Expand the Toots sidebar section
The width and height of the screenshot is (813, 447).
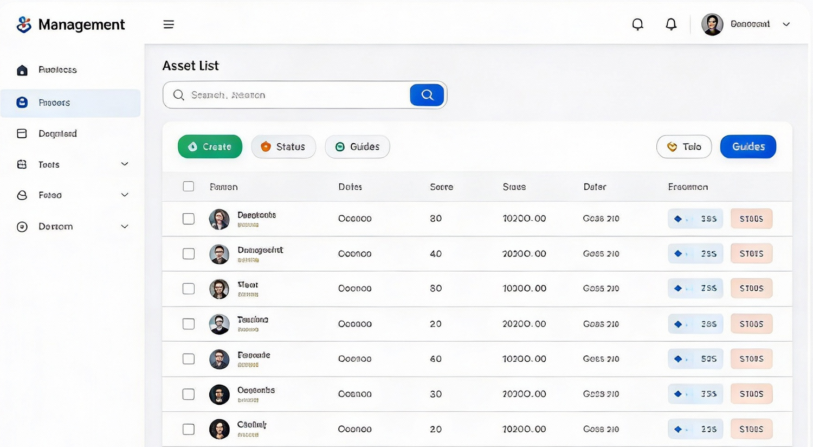(125, 164)
